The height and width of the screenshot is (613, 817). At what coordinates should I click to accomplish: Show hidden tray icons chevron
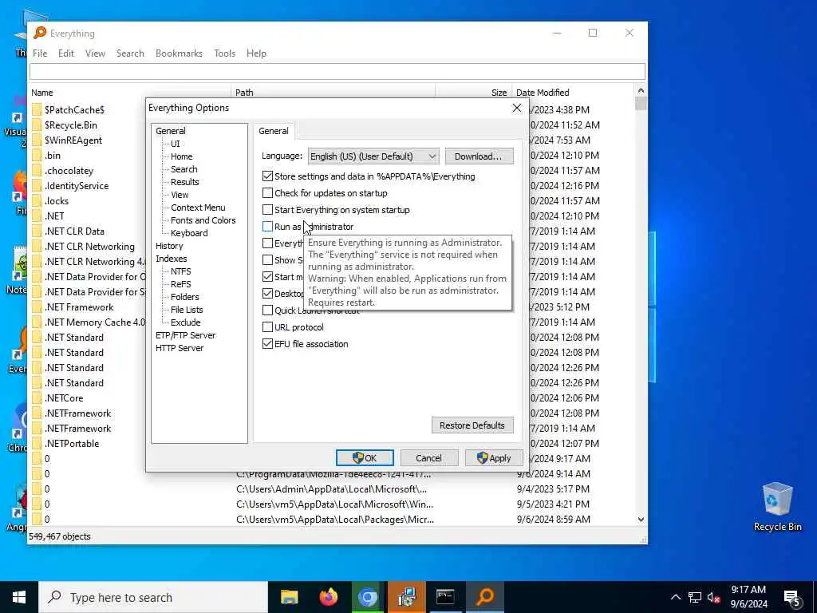[675, 597]
